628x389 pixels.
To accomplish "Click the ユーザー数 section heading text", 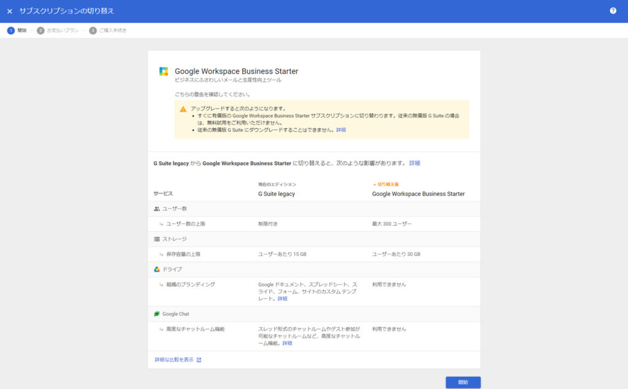I will pyautogui.click(x=175, y=209).
